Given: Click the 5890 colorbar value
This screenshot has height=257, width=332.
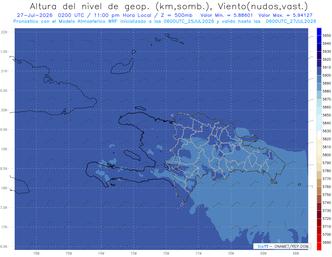Looking at the screenshot, I should pos(327,83).
